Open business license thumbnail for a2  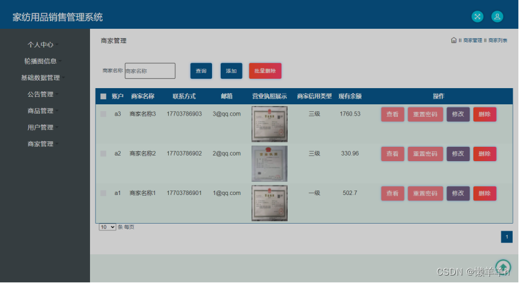tap(270, 164)
